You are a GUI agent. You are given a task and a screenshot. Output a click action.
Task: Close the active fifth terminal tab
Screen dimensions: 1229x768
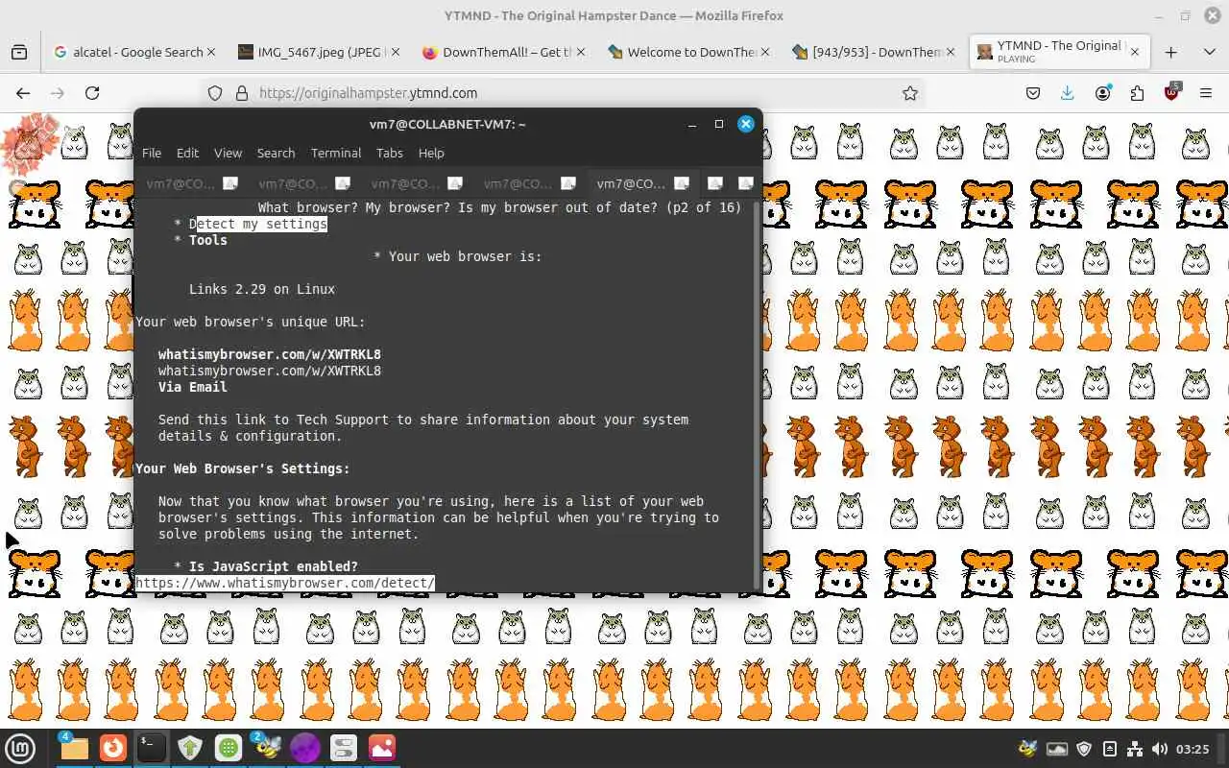point(682,183)
